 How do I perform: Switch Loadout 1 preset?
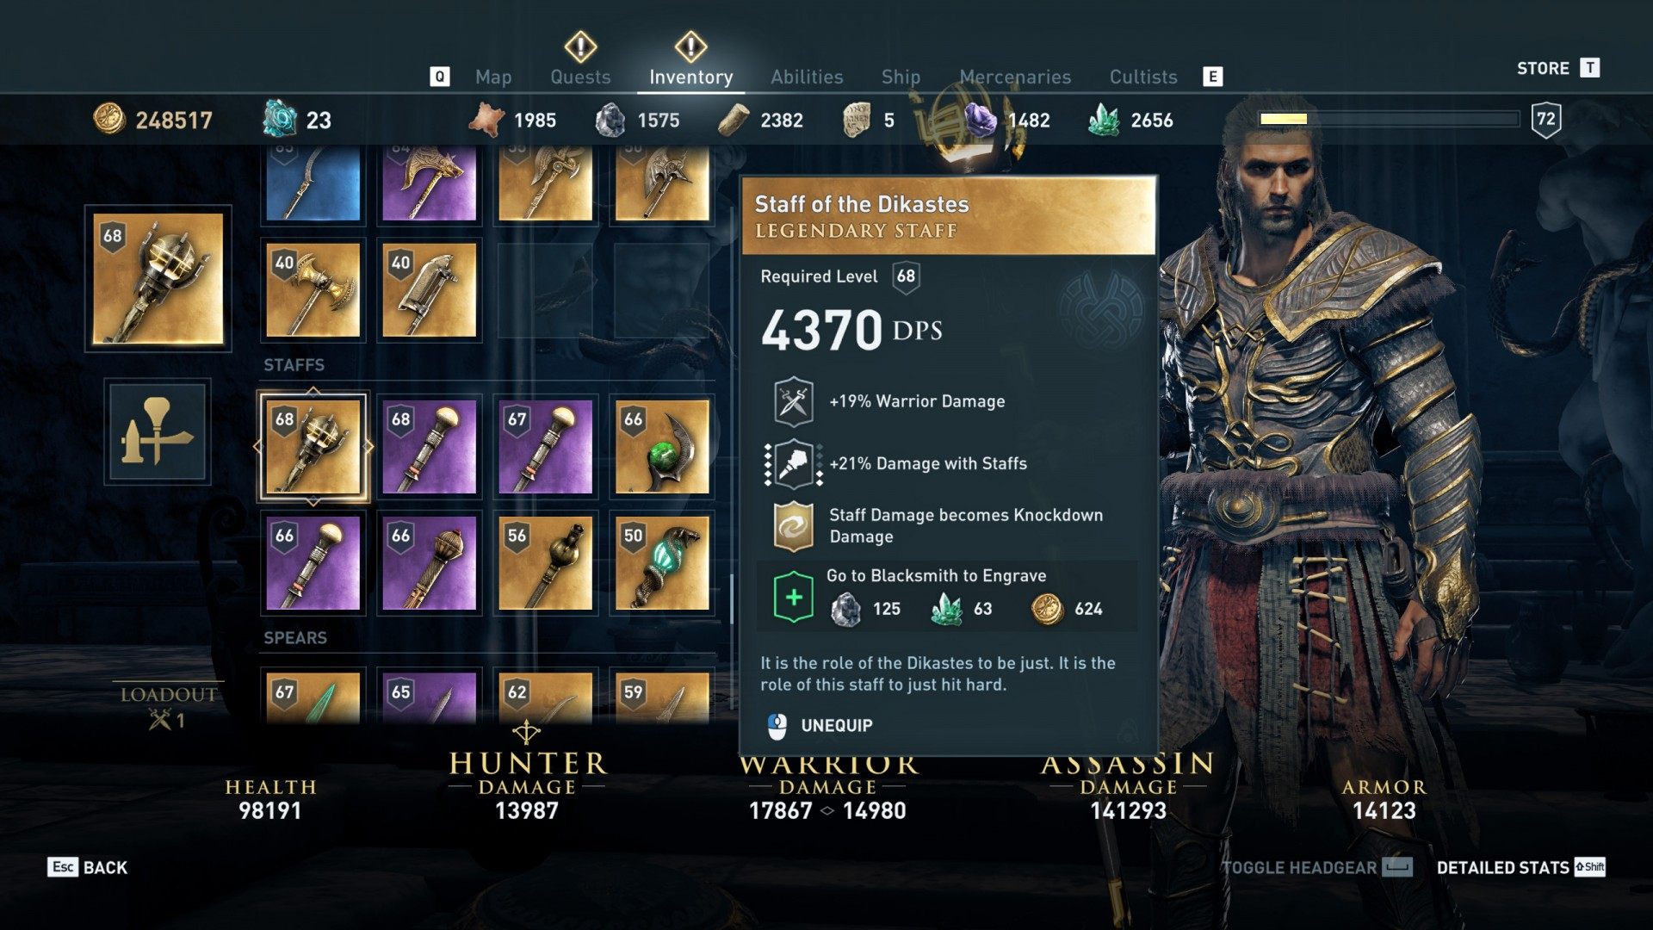pos(168,707)
